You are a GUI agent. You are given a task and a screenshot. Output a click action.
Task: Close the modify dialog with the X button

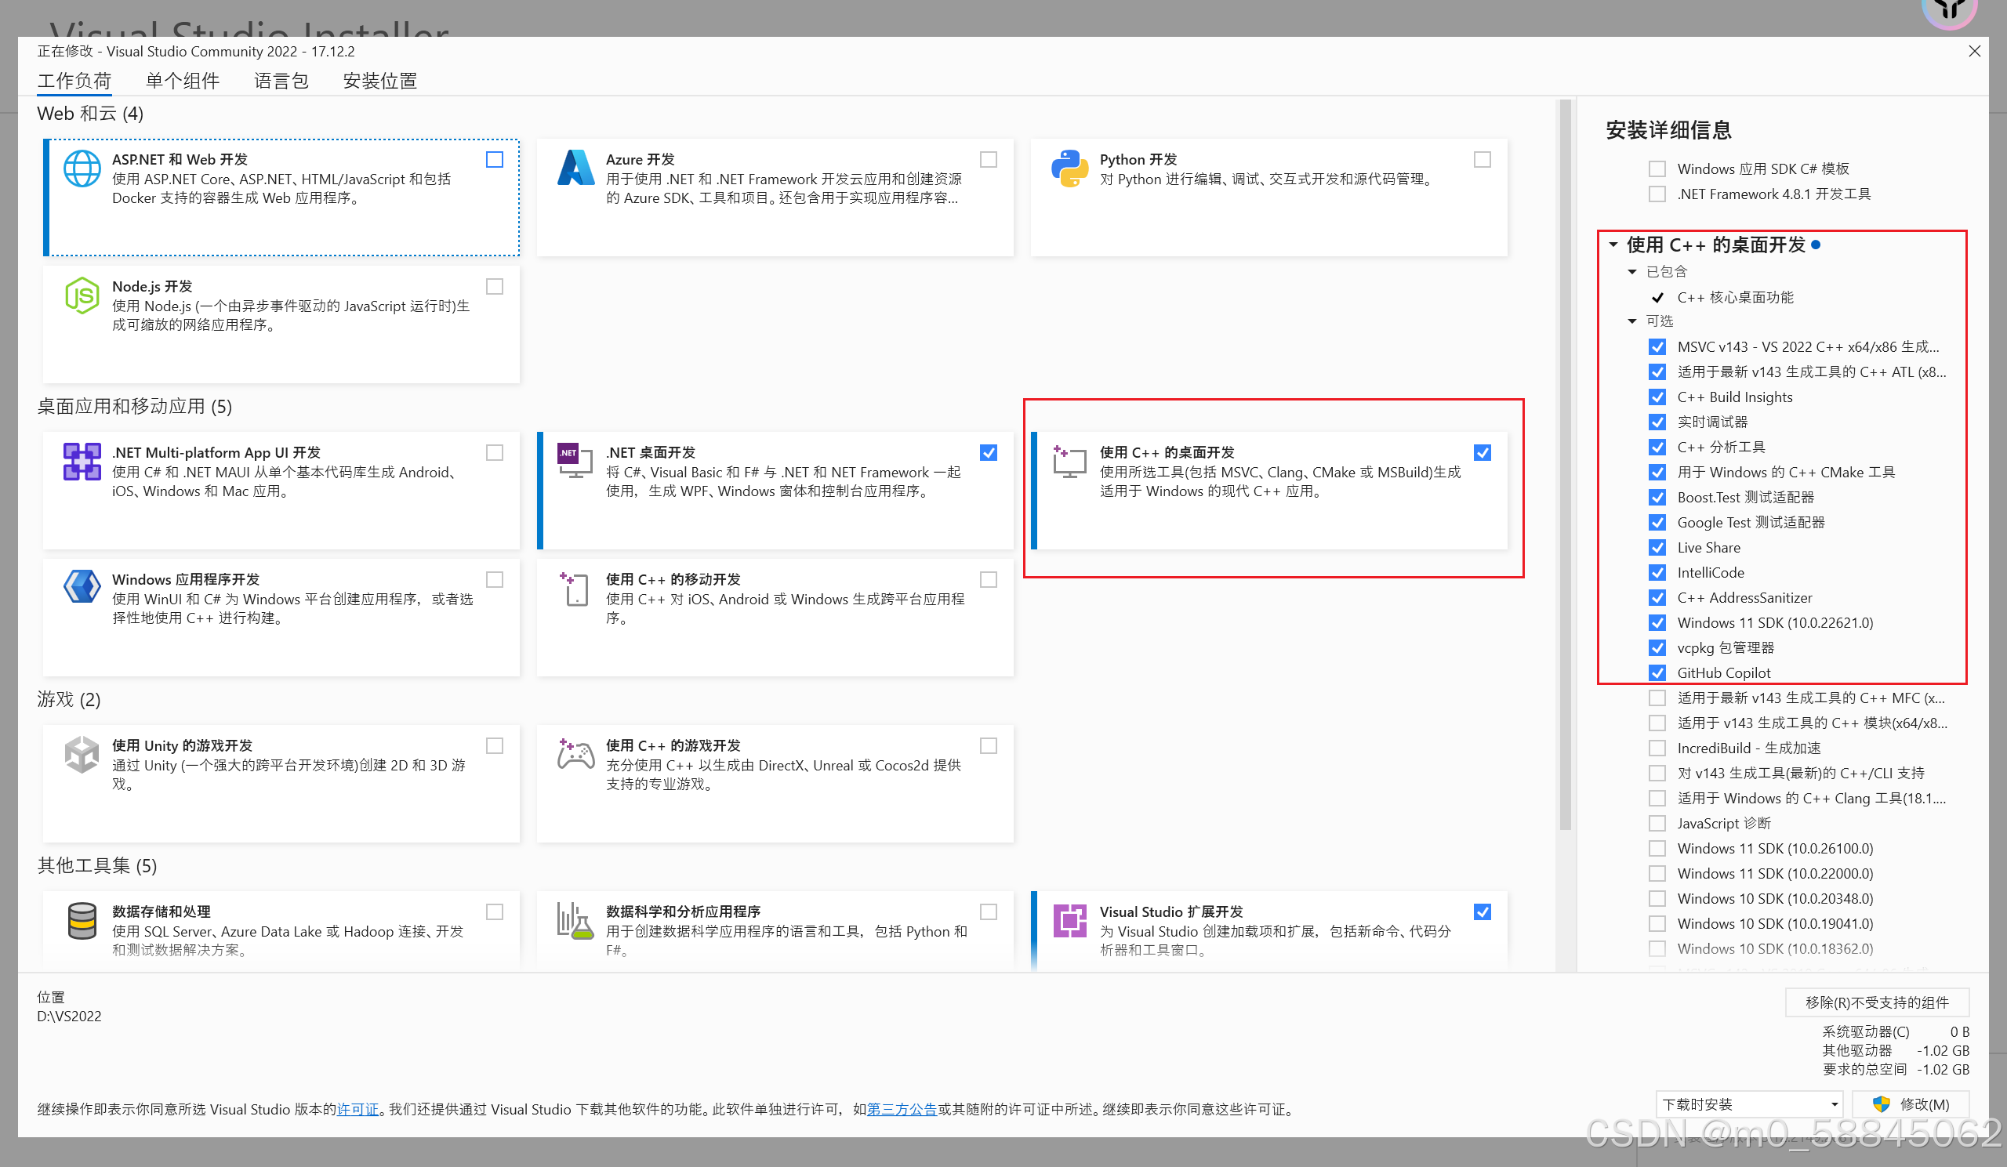click(x=1974, y=51)
